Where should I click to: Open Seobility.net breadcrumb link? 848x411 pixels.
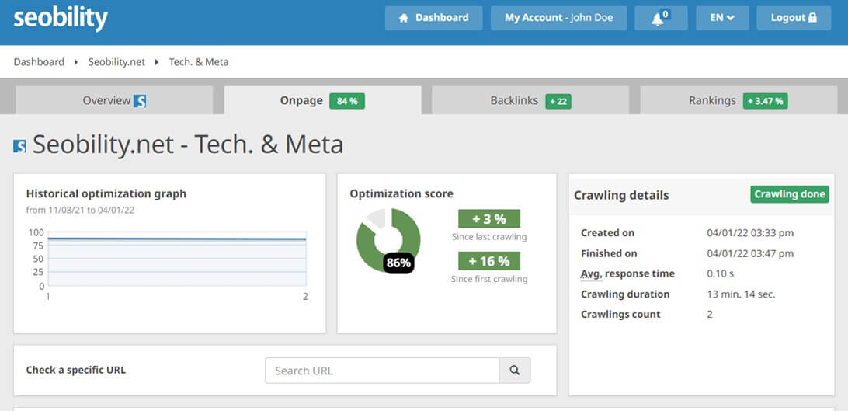116,62
